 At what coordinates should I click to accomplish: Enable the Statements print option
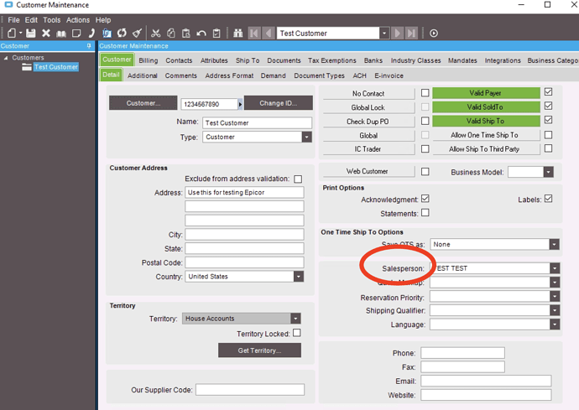coord(425,213)
